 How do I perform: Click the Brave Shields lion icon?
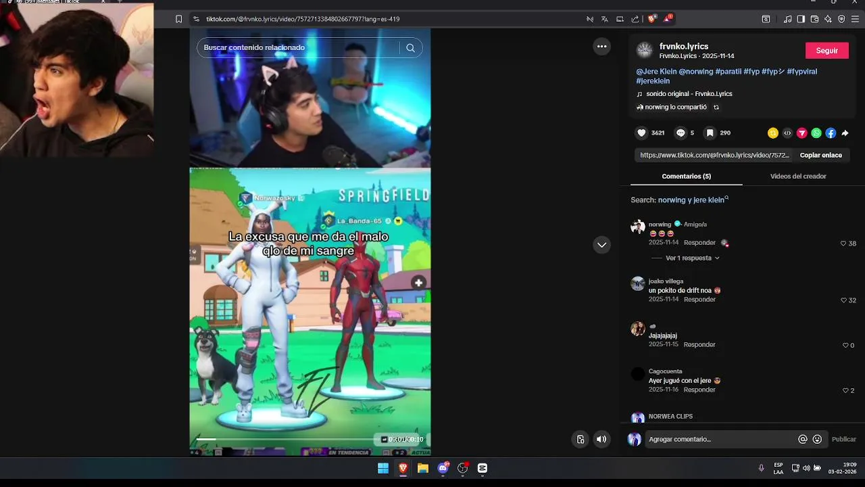tap(652, 19)
